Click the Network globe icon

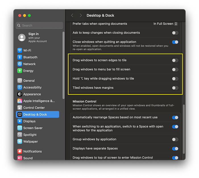pyautogui.click(x=20, y=64)
